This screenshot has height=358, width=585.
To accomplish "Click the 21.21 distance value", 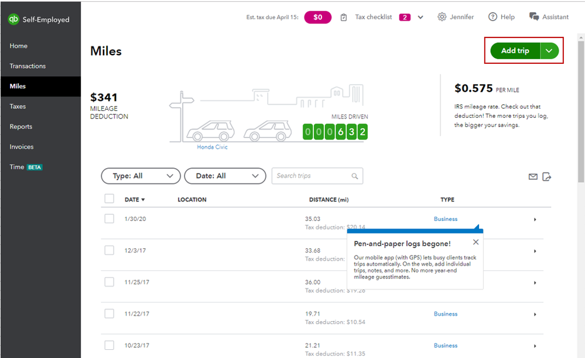I will [312, 346].
